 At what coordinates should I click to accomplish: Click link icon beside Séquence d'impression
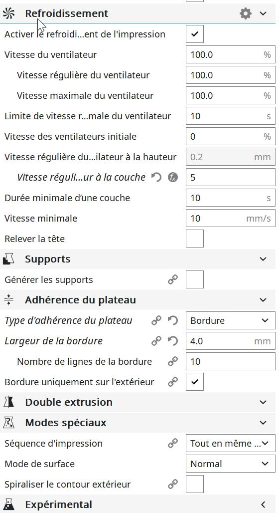(173, 443)
